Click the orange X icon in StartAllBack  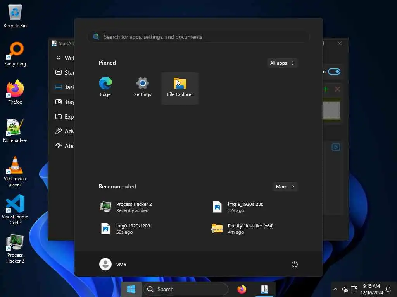click(337, 89)
